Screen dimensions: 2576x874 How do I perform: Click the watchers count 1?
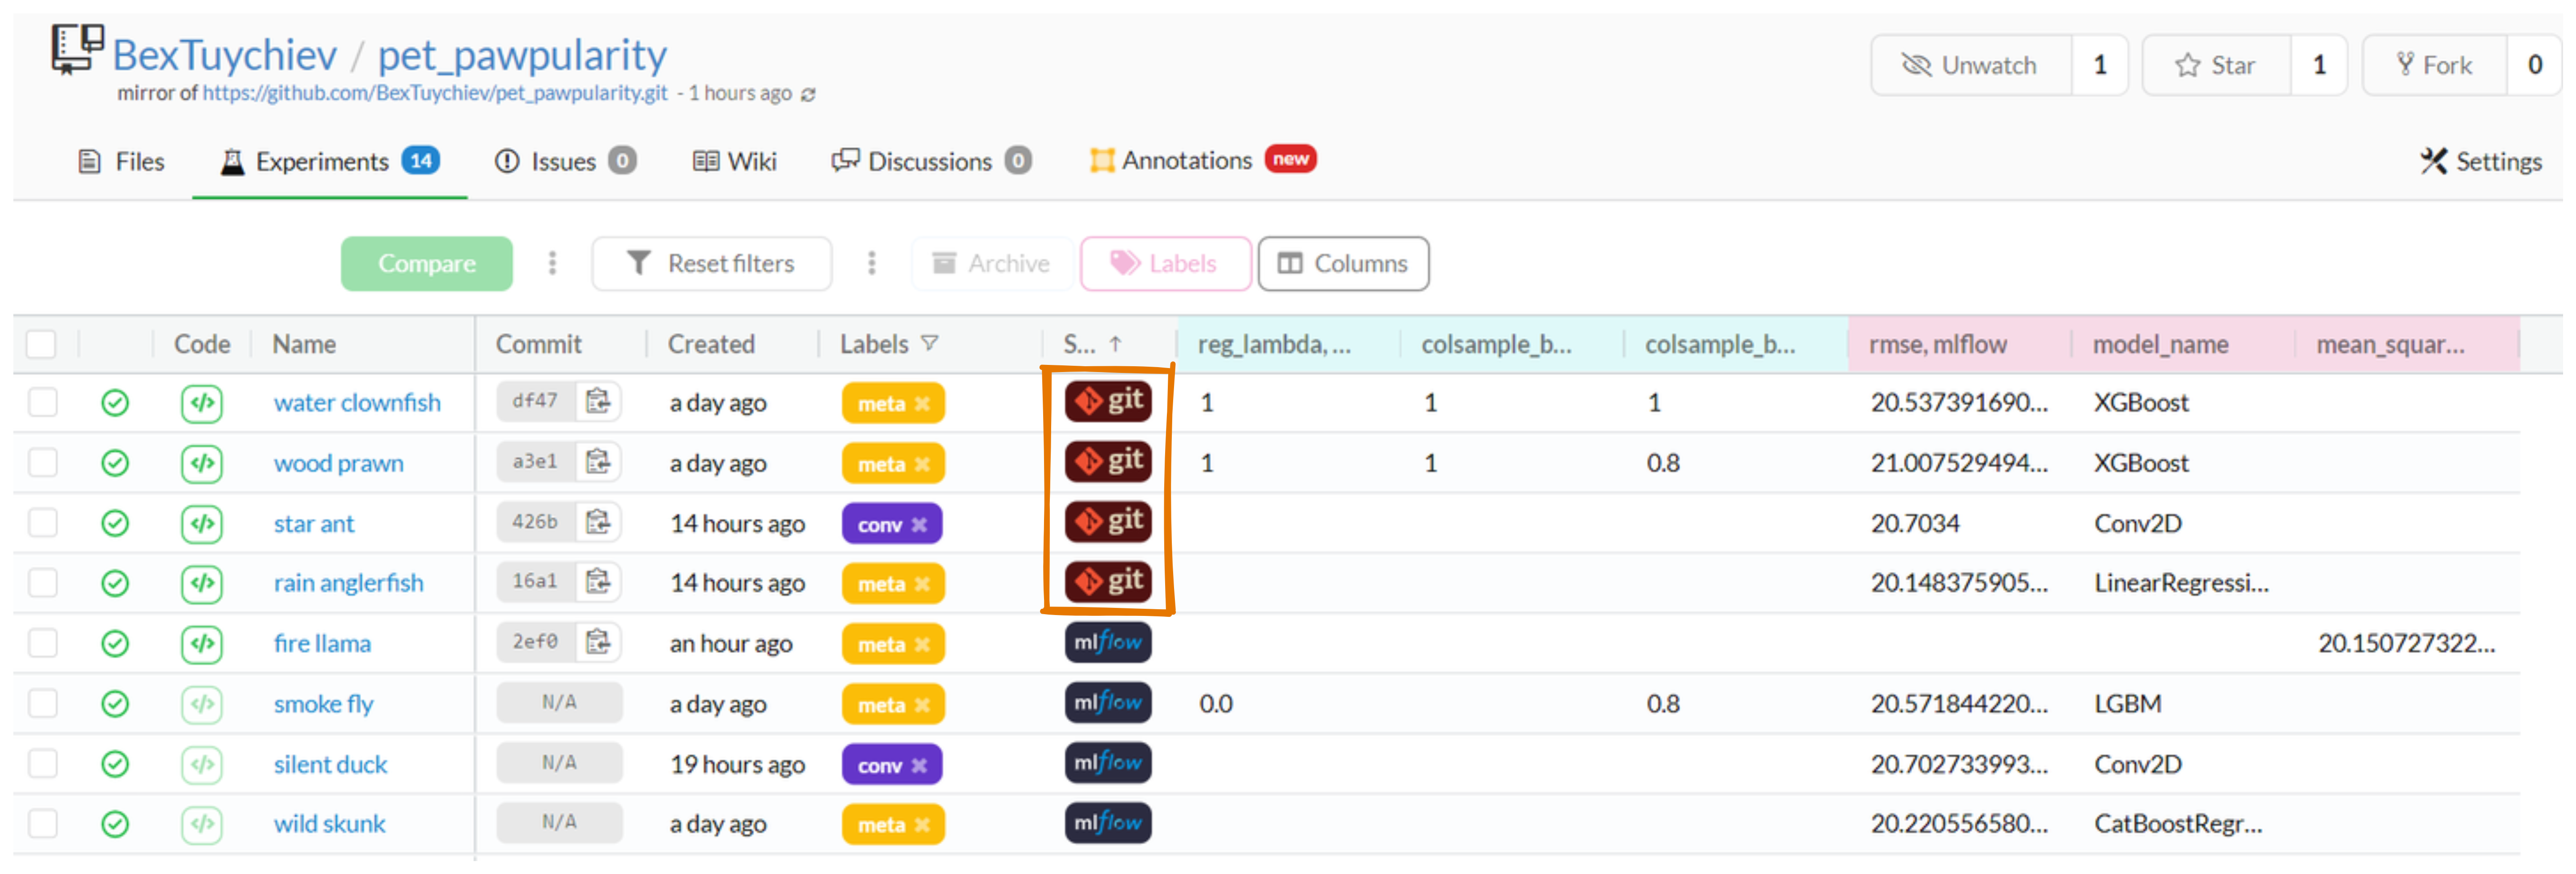2099,65
